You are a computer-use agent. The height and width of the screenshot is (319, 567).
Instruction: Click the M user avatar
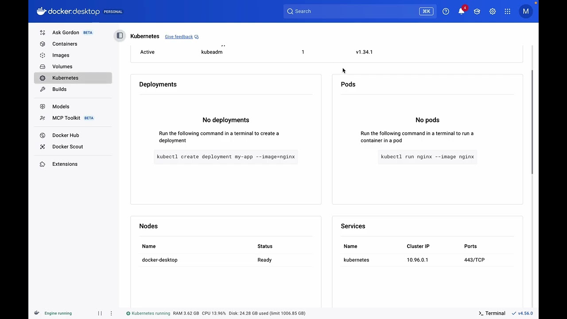(x=526, y=12)
